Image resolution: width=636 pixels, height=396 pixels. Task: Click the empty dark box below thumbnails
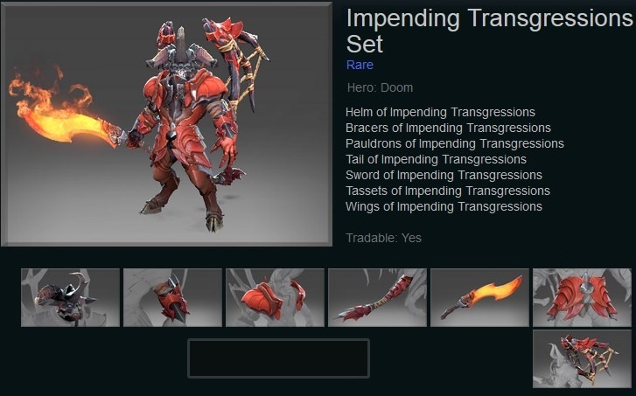click(278, 358)
